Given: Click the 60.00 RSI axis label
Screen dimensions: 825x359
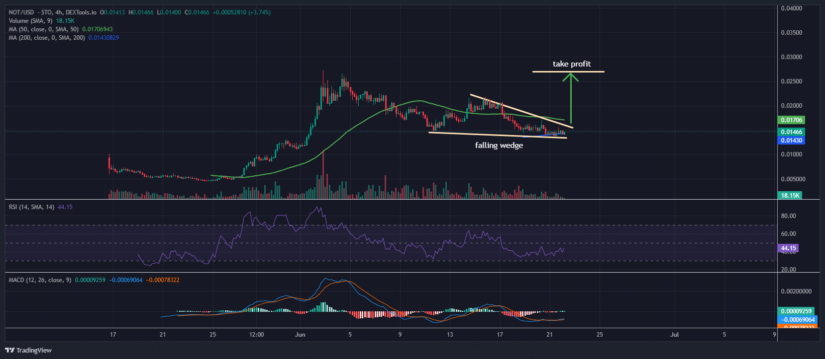Looking at the screenshot, I should coord(789,234).
